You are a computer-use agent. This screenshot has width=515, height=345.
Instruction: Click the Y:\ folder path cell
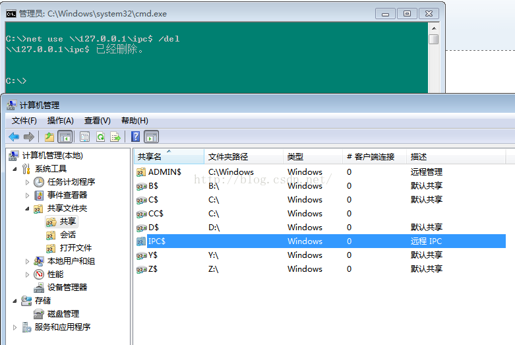[x=213, y=255]
